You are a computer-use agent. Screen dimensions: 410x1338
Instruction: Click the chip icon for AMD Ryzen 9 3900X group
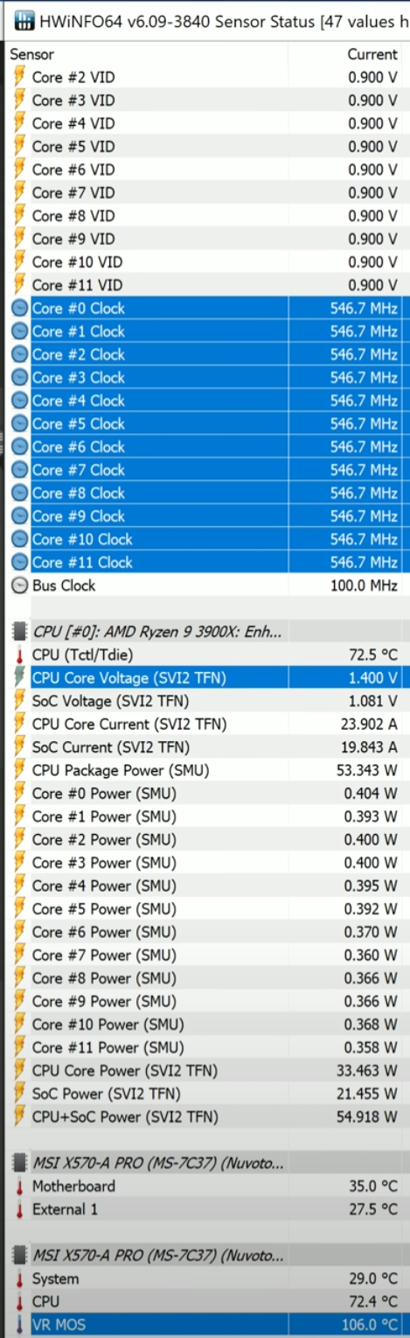(x=19, y=631)
